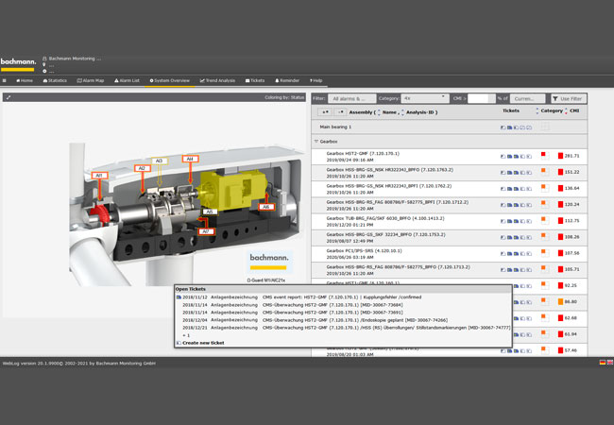
Task: Click second ticket icon in HST2-GMF row
Action: [509, 157]
